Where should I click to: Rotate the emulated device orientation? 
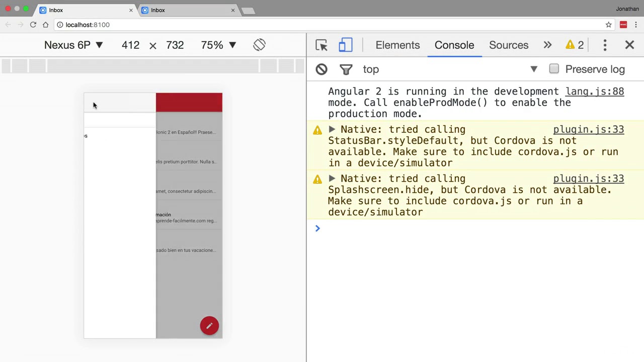pyautogui.click(x=259, y=45)
